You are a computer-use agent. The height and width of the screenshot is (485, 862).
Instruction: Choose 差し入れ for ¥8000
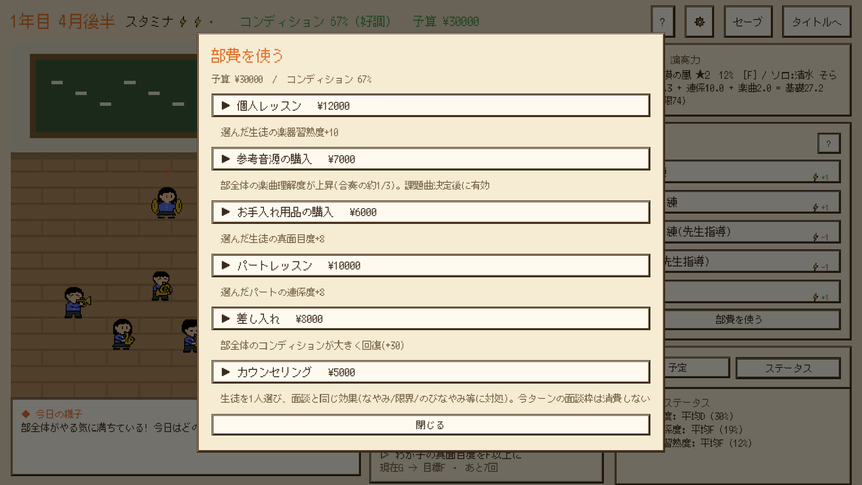pos(431,319)
